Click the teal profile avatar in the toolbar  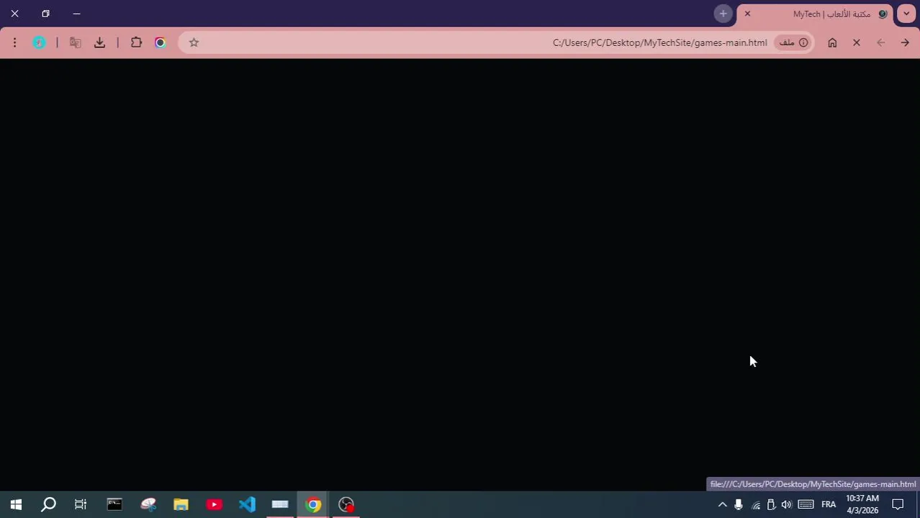[39, 42]
